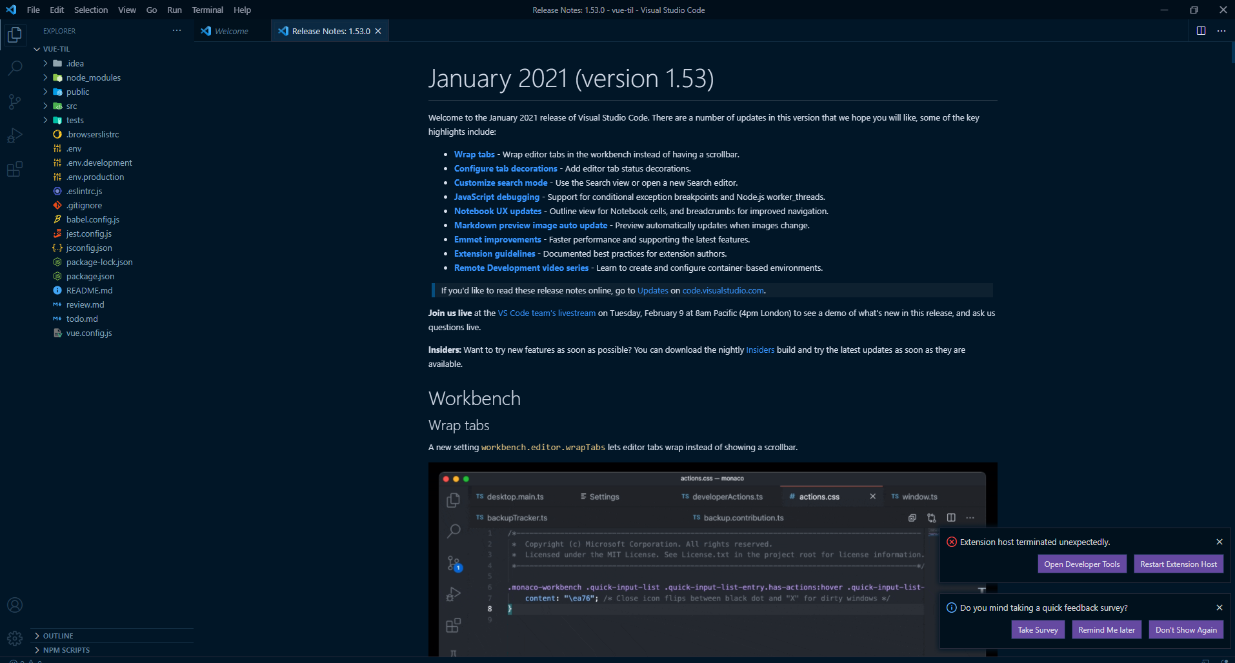Expand the tests folder

[75, 120]
